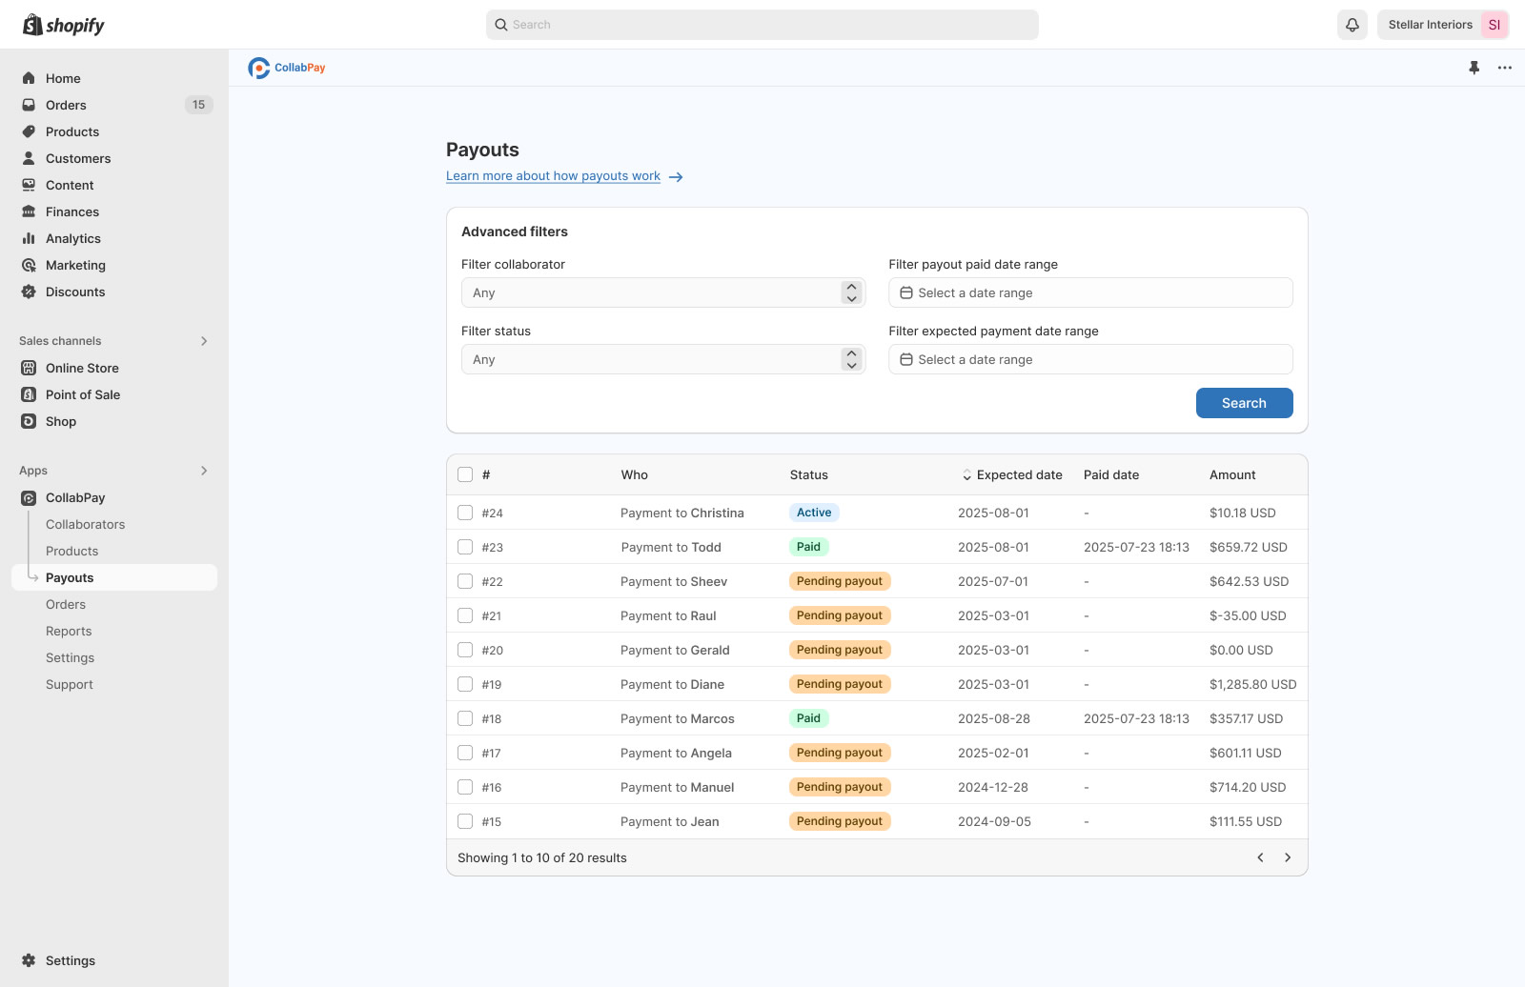Screen dimensions: 1525x987
Task: Tick the checkbox for payout #18
Action: click(x=465, y=718)
